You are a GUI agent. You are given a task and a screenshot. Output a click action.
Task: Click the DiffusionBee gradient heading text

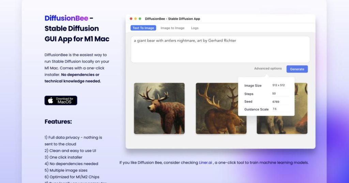tap(66, 18)
